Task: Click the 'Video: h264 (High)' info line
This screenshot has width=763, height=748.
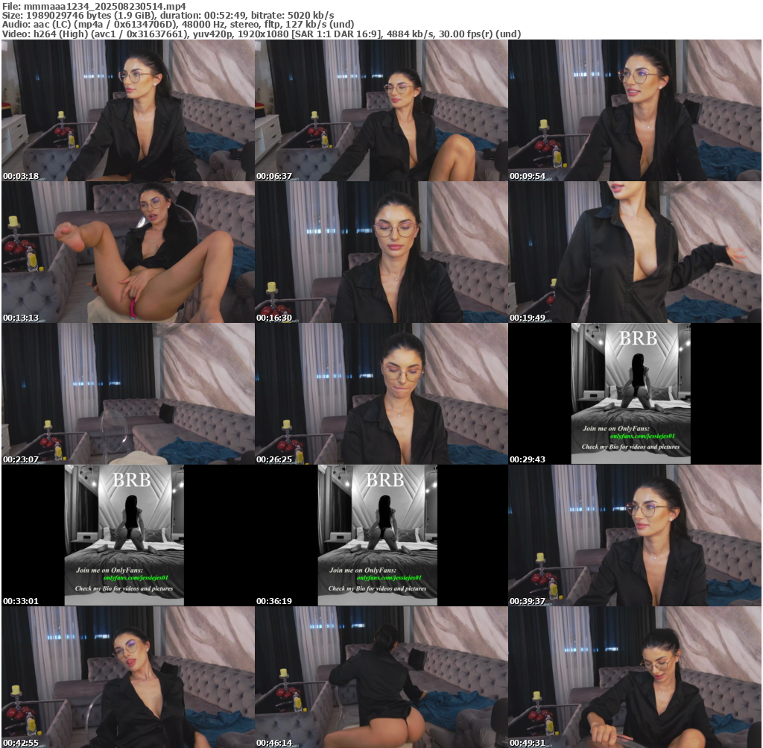Action: pyautogui.click(x=262, y=34)
